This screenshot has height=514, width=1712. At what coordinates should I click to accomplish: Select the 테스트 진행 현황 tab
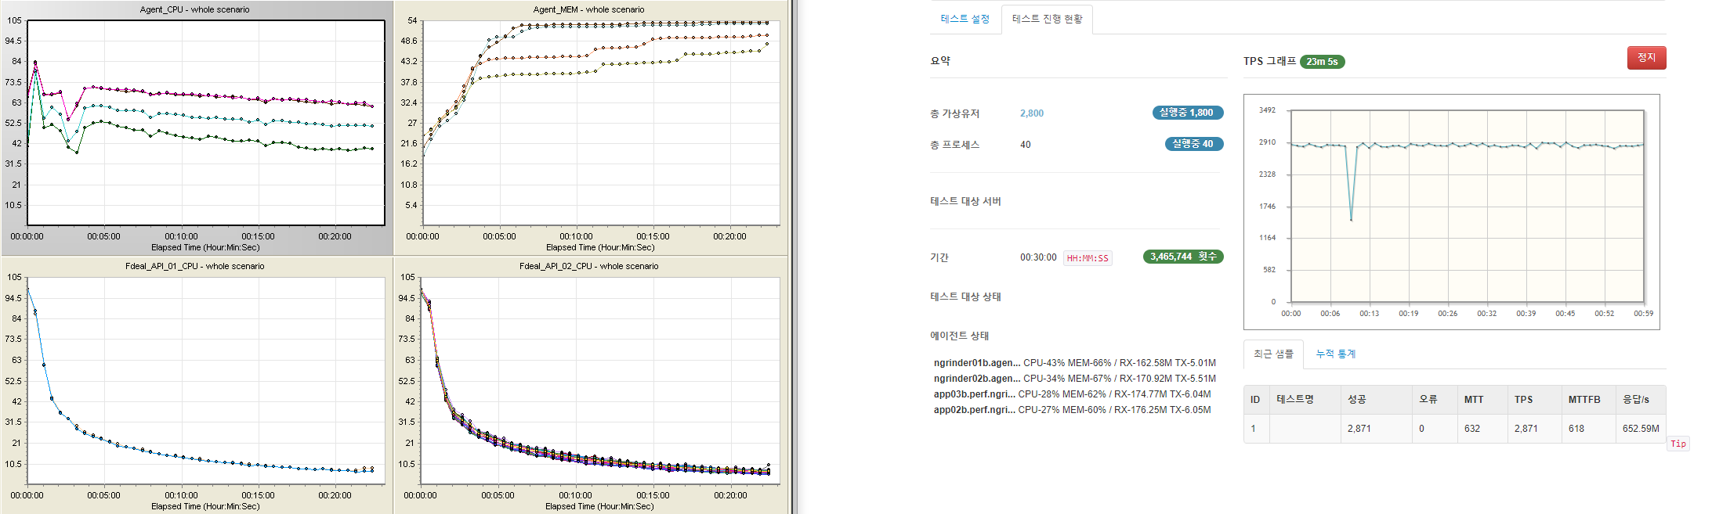(x=1047, y=19)
